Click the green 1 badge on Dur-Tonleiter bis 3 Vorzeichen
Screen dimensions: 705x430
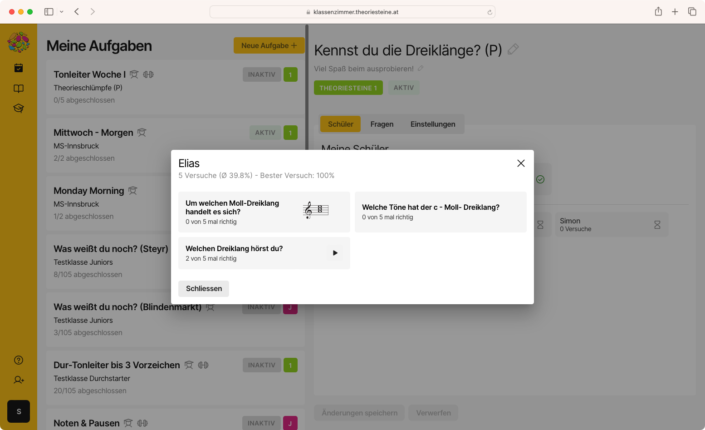point(290,365)
